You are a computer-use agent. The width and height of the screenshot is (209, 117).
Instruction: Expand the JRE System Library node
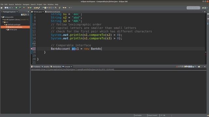3,19
